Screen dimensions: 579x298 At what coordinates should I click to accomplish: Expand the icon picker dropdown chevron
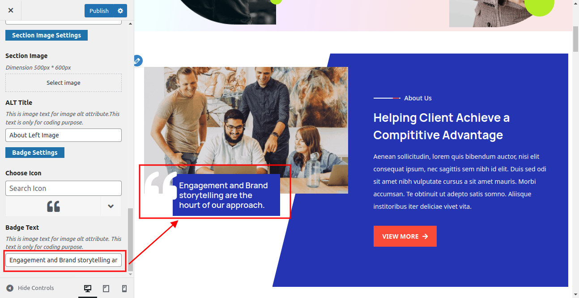pos(111,207)
